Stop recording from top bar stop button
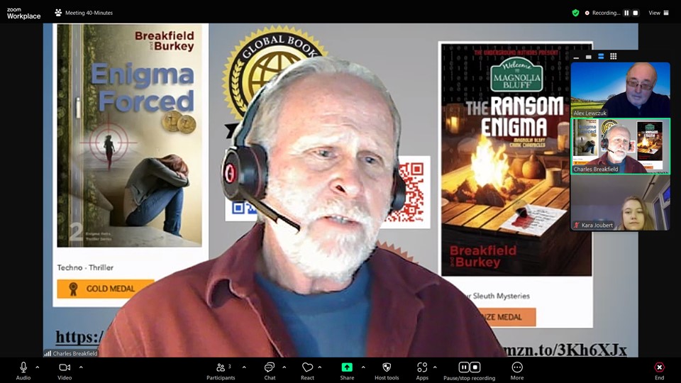Viewport: 681px width, 383px height. (636, 13)
